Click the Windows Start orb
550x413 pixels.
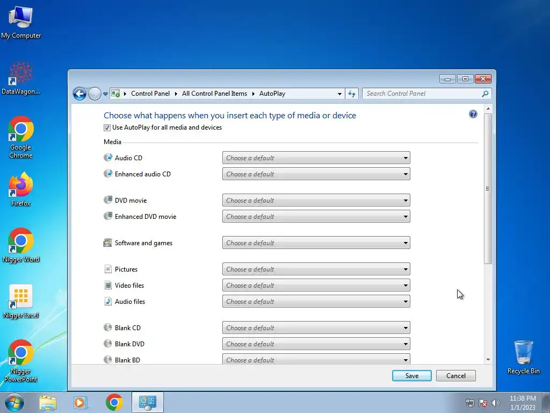click(15, 402)
